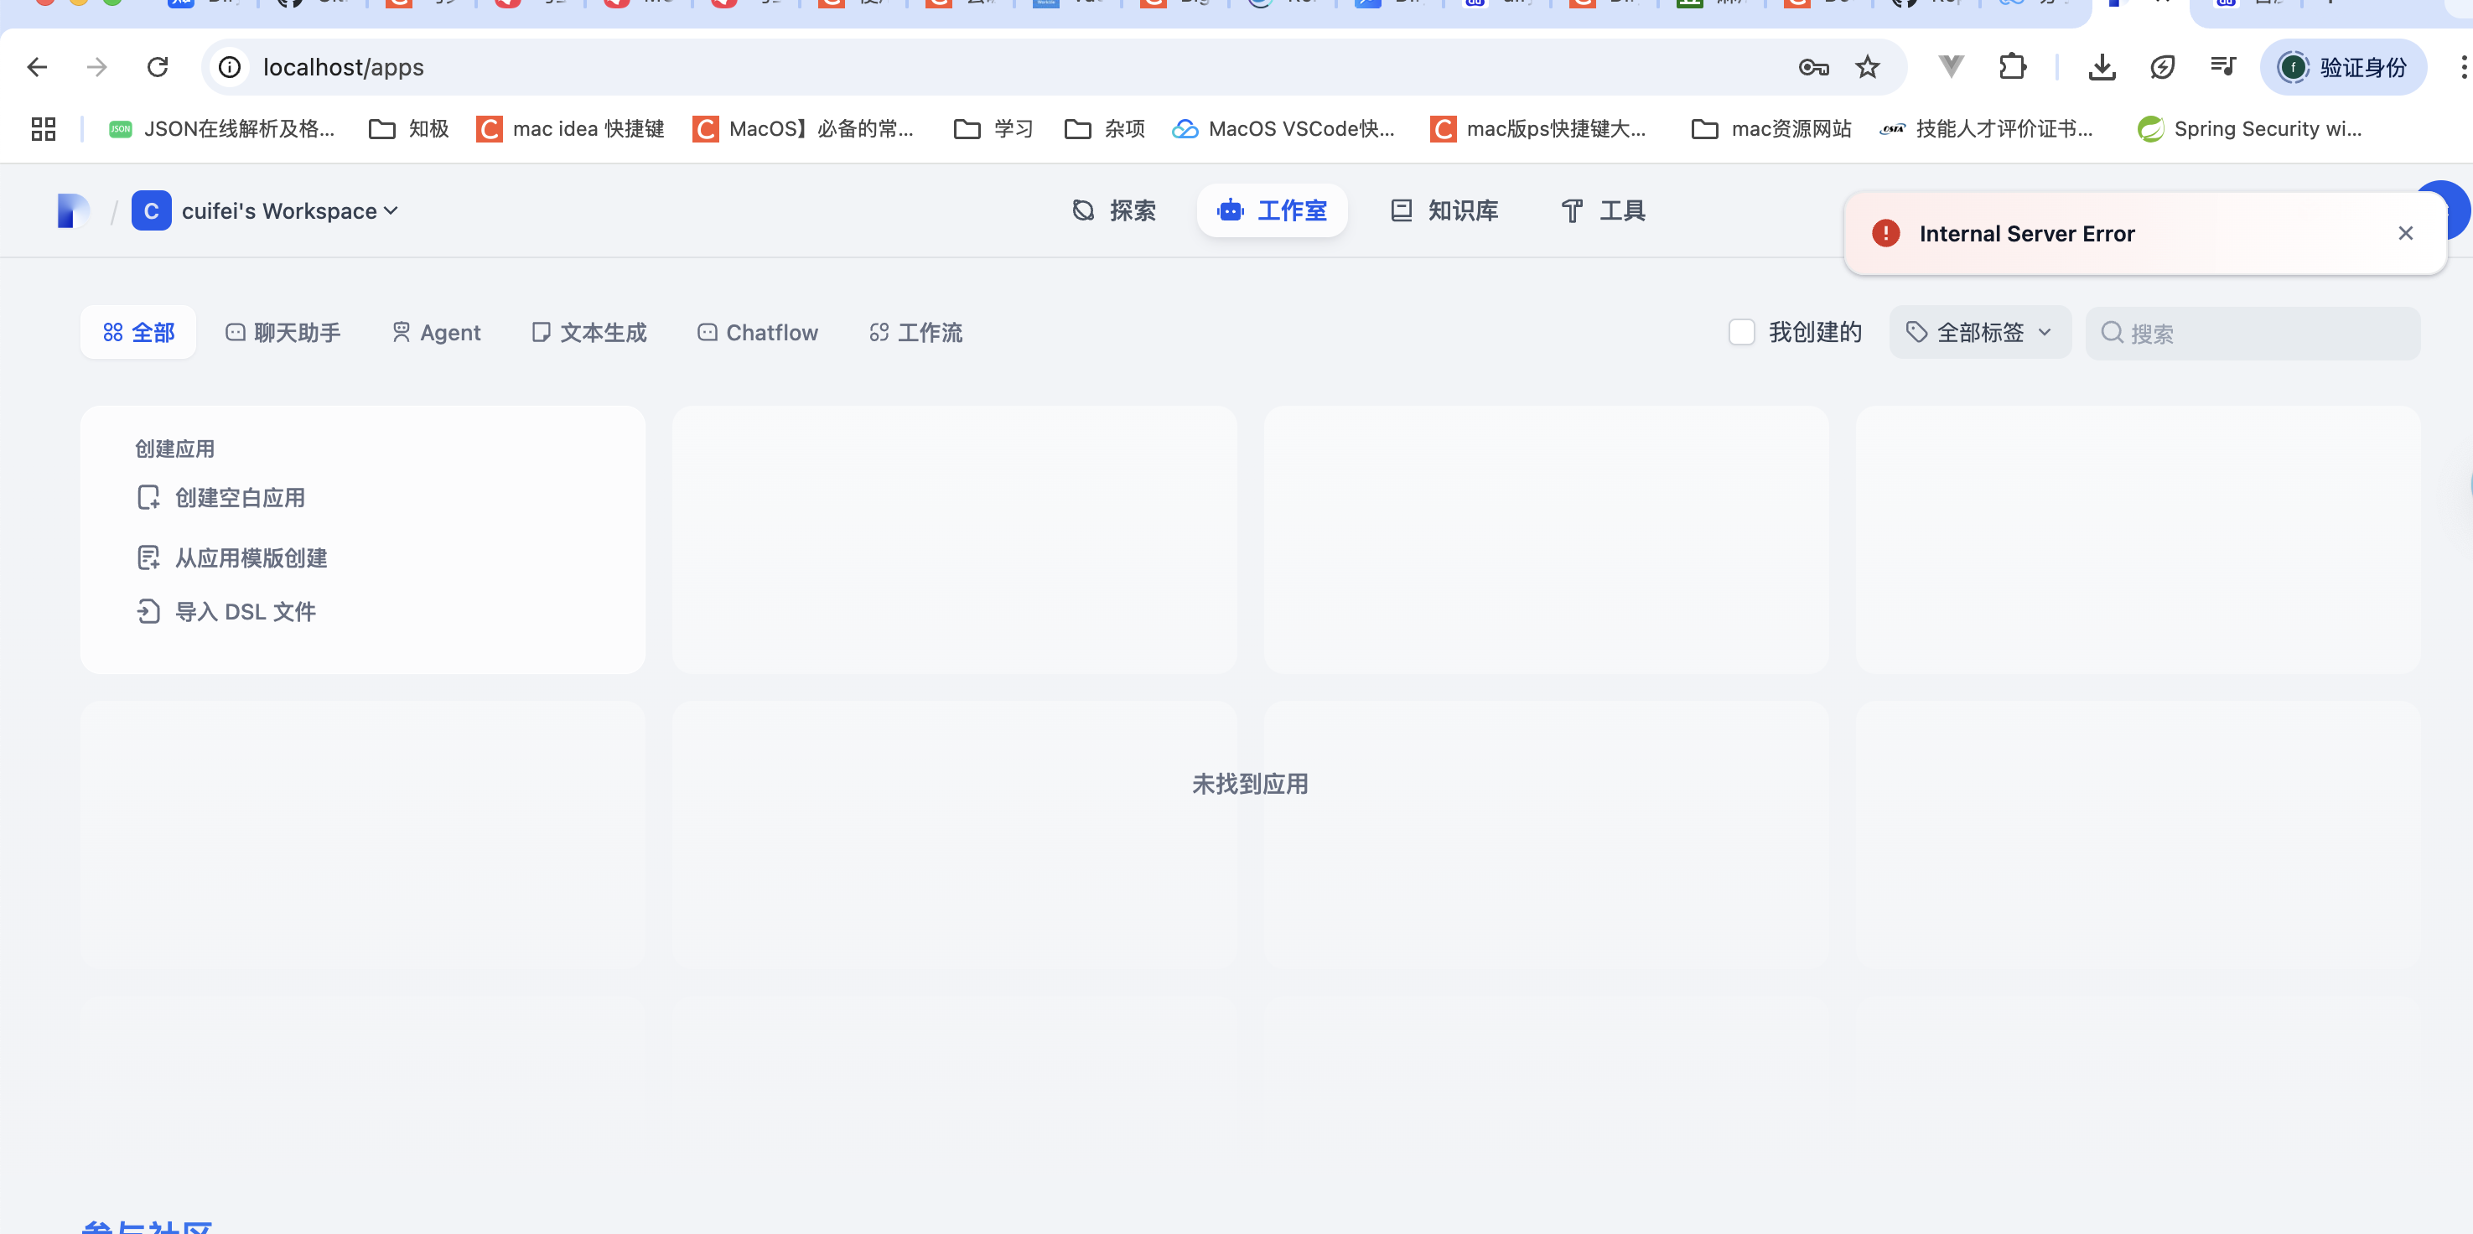The image size is (2473, 1234).
Task: Click the Dify logo icon
Action: 73,210
